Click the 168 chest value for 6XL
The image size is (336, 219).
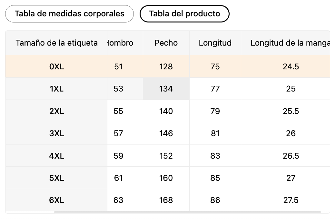click(x=166, y=200)
